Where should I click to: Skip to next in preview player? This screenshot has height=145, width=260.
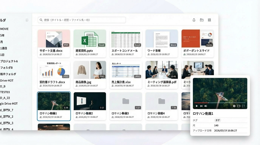[201, 106]
